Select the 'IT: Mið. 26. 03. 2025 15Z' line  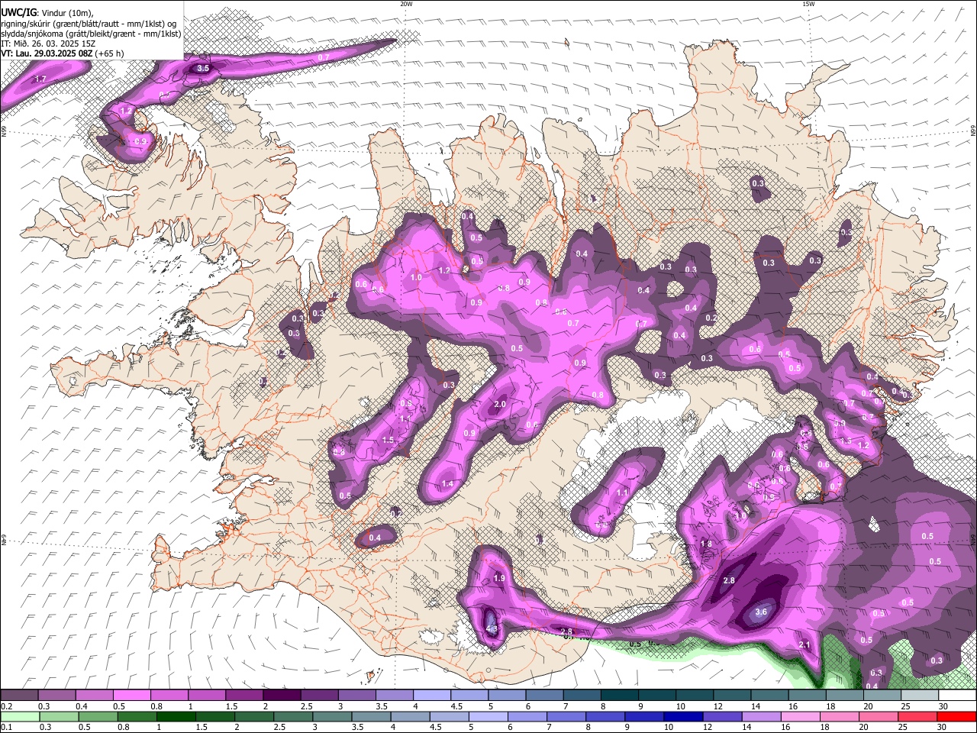coord(47,44)
